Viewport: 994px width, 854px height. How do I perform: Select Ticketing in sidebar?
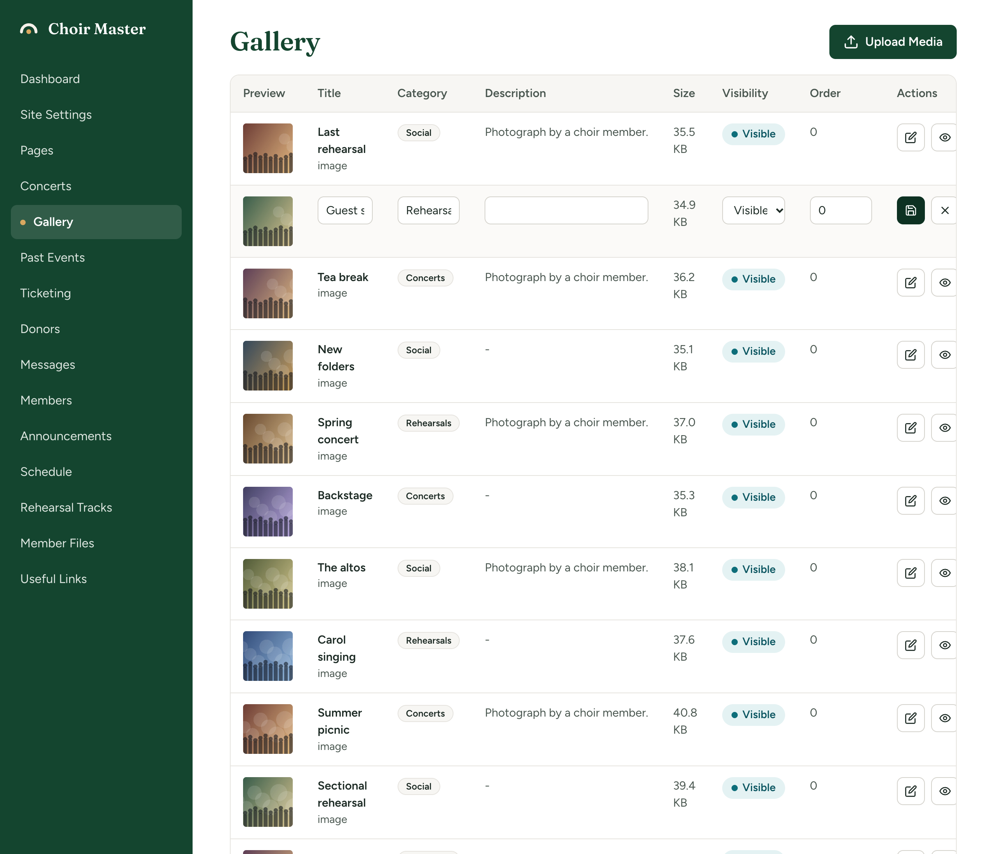pos(96,293)
